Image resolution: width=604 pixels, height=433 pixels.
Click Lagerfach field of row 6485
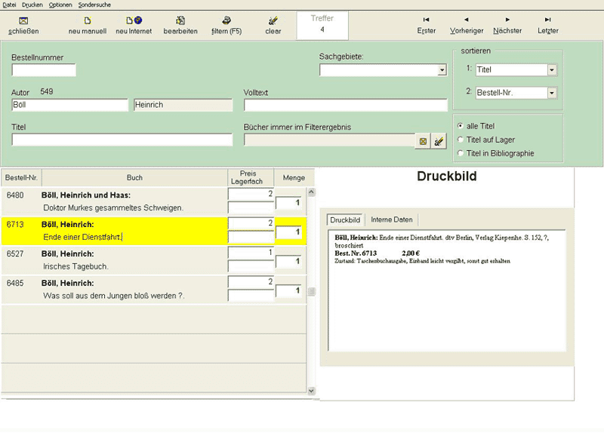click(x=251, y=295)
